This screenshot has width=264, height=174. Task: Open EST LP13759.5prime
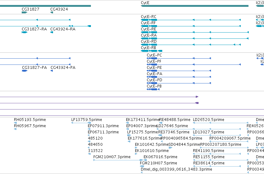pyautogui.click(x=87, y=120)
